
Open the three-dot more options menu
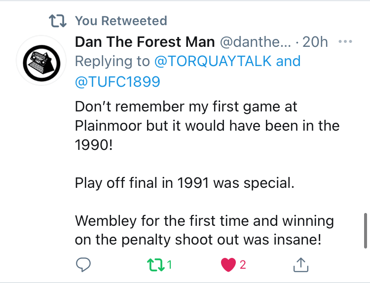click(x=346, y=42)
